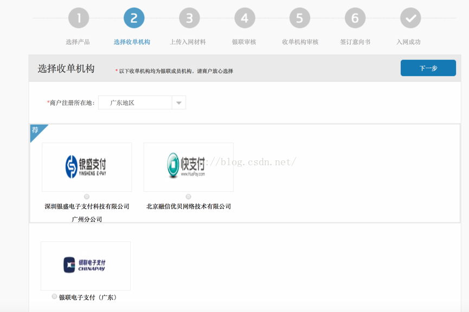Click the 收单机构审核 step label
The image size is (469, 312).
[x=300, y=42]
